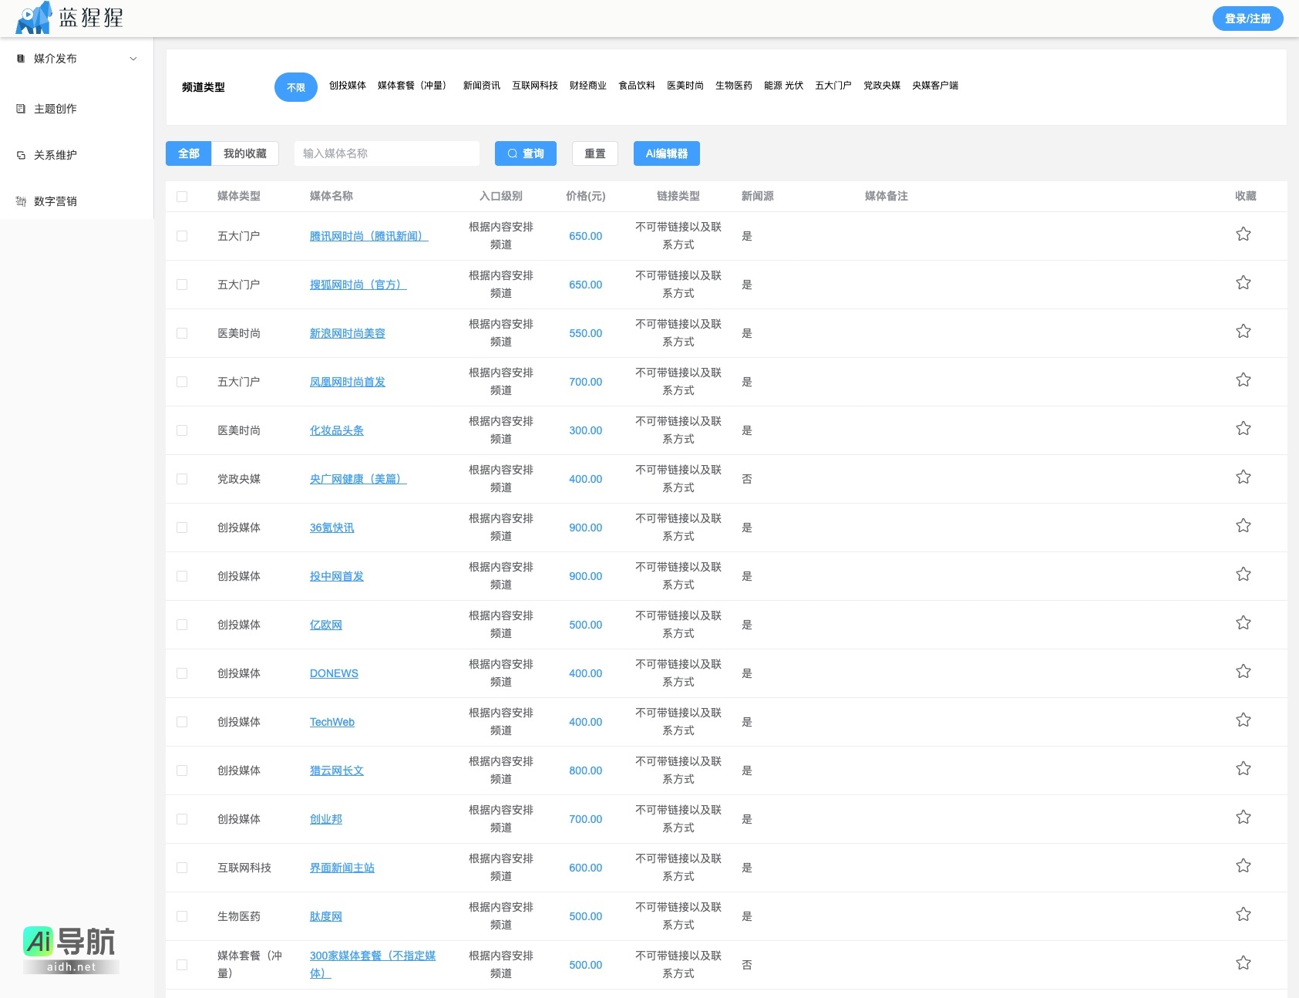Click the 主题创作 sidebar icon
The height and width of the screenshot is (998, 1299).
(x=21, y=109)
